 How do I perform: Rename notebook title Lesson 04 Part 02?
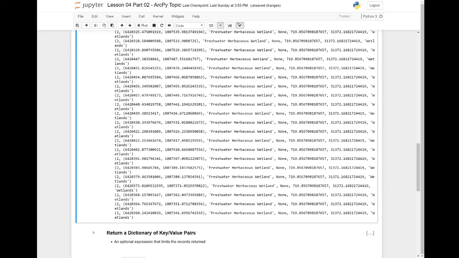pos(144,5)
